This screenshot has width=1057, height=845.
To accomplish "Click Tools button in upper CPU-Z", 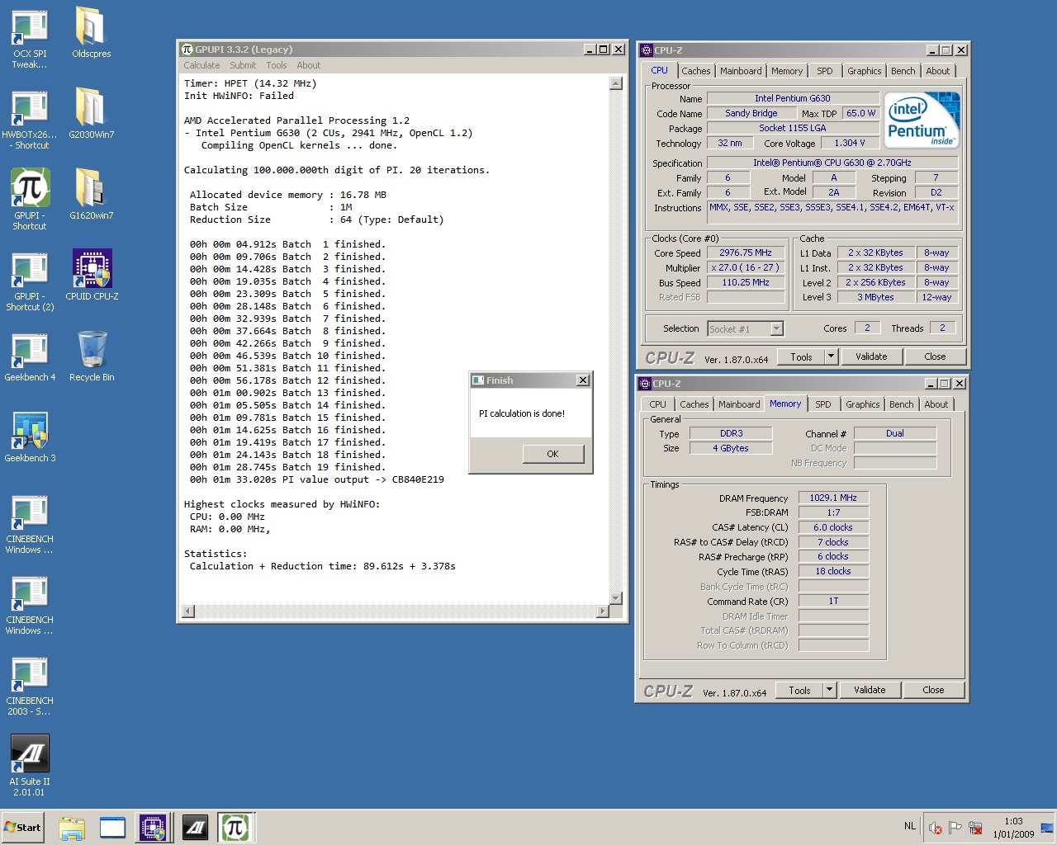I will point(801,356).
